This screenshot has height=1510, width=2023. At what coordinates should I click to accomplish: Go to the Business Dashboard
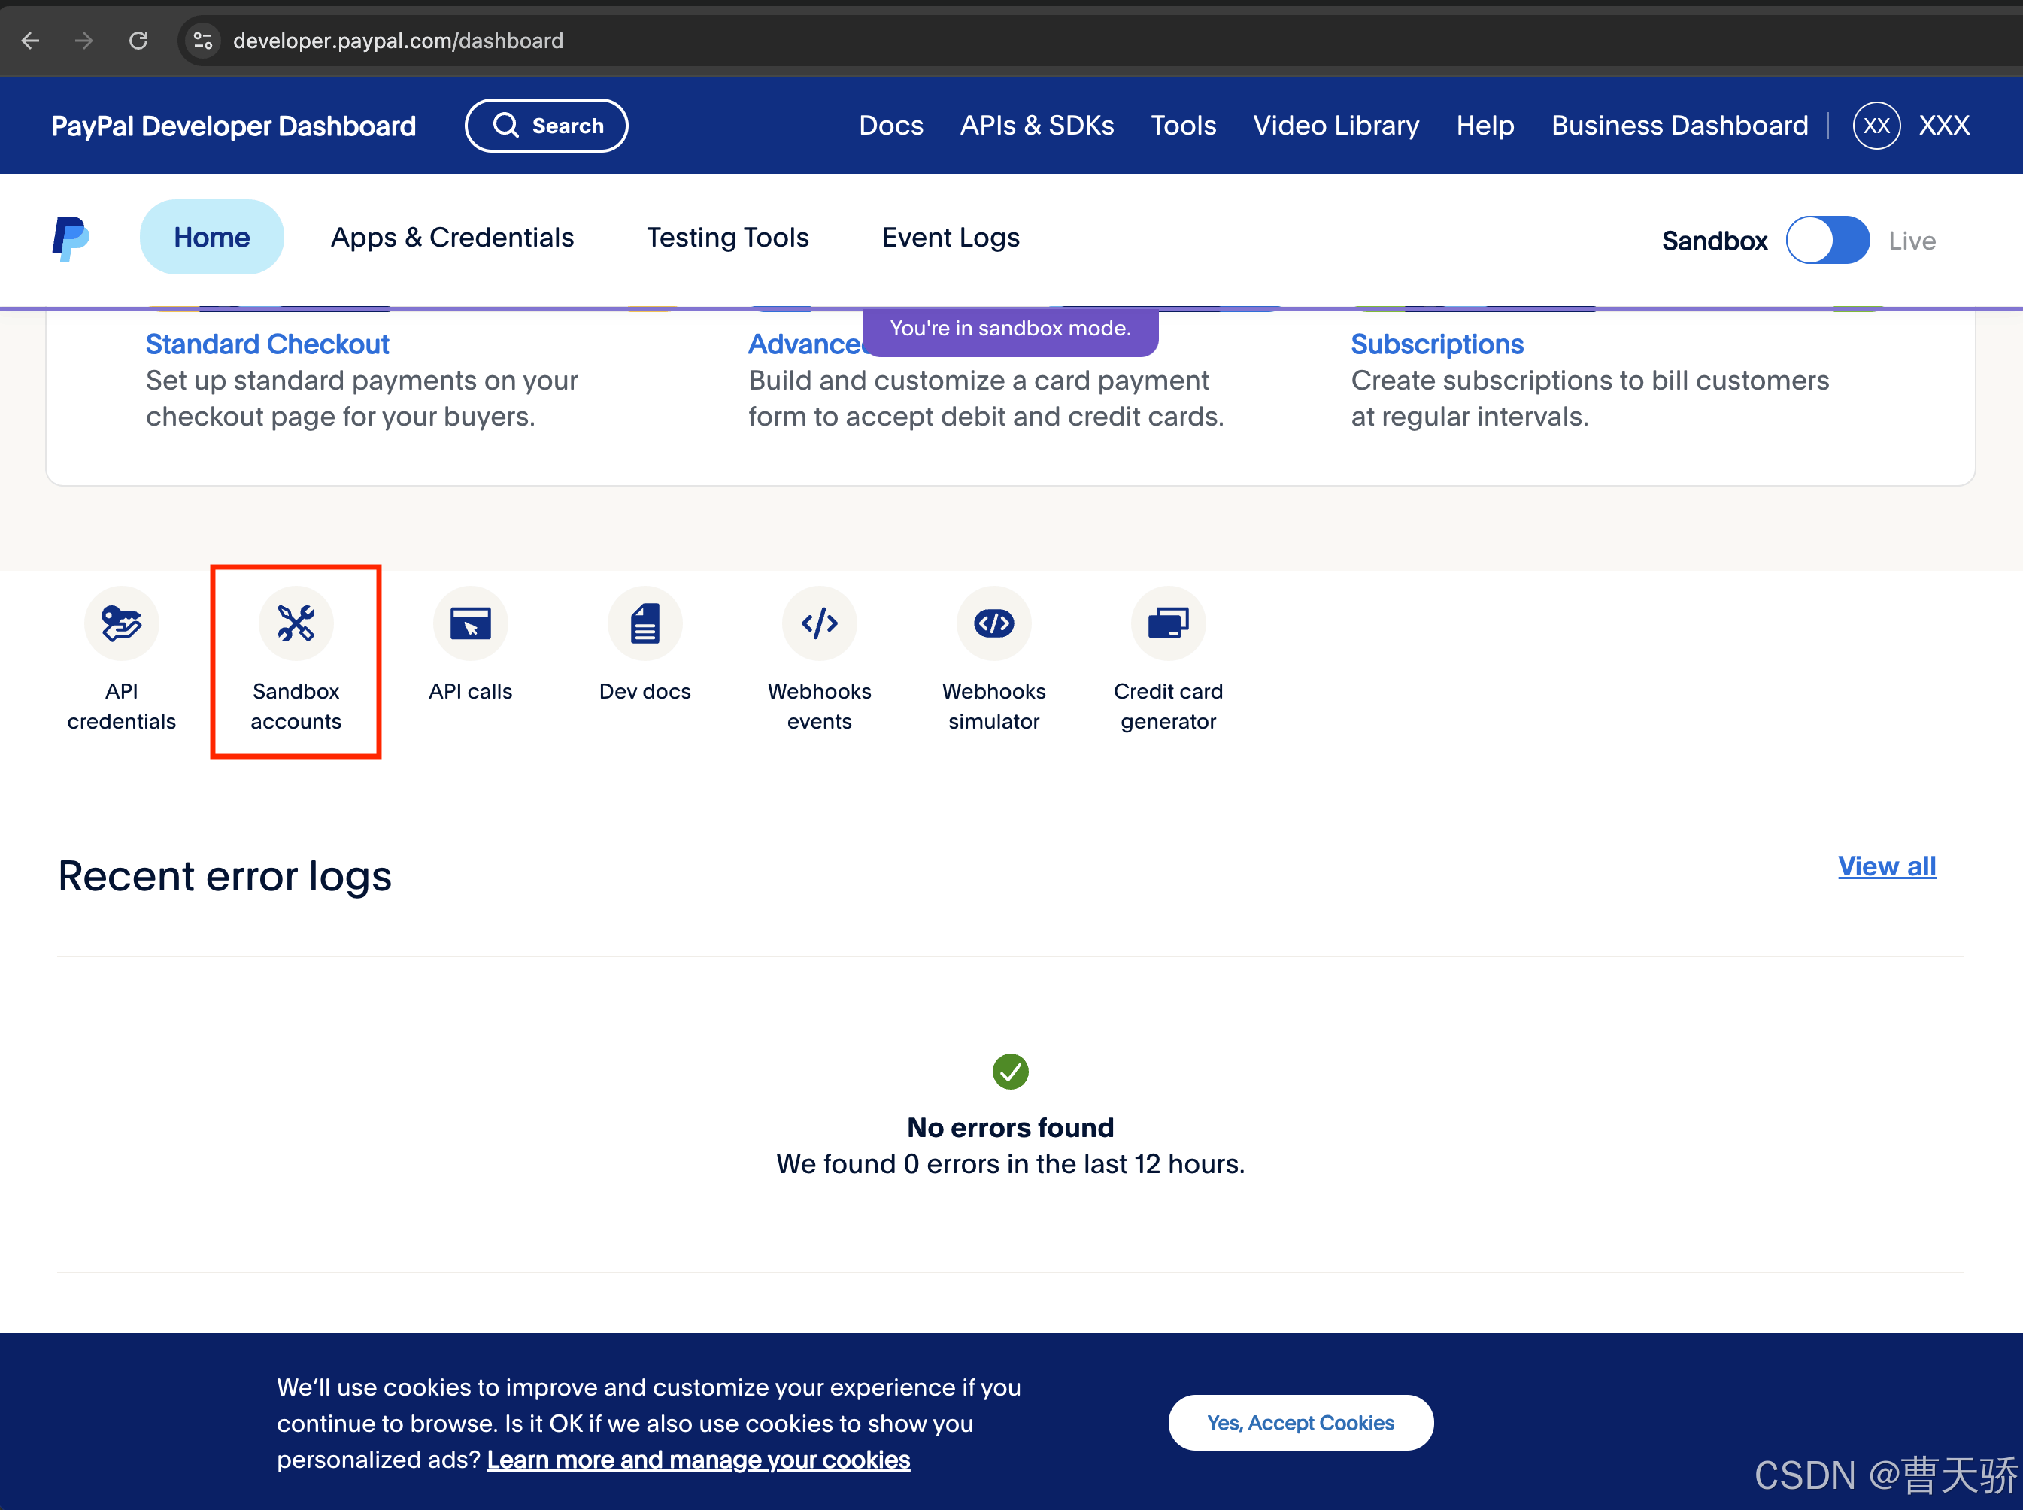click(x=1679, y=126)
